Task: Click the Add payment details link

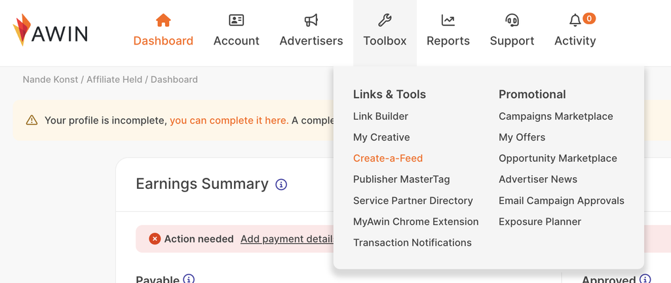Action: click(288, 239)
